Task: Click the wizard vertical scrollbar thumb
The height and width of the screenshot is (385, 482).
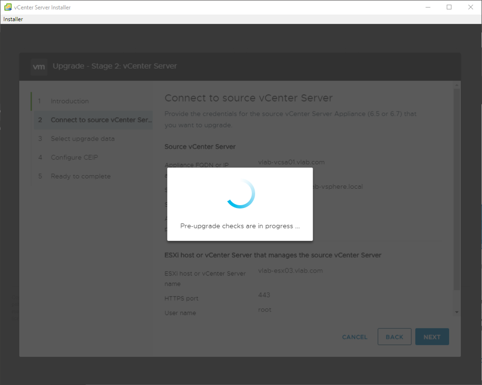Action: 457,190
